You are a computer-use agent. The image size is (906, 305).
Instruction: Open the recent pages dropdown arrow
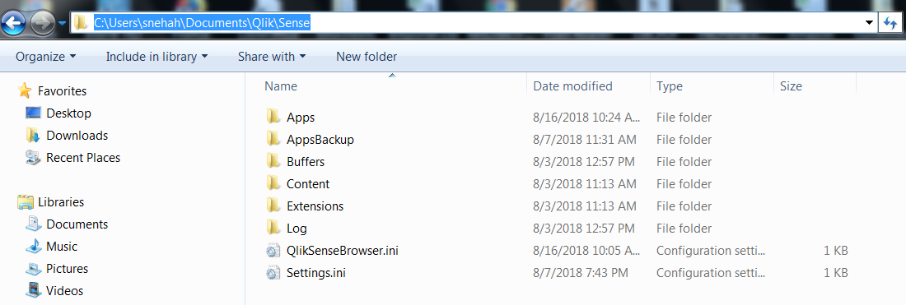63,24
